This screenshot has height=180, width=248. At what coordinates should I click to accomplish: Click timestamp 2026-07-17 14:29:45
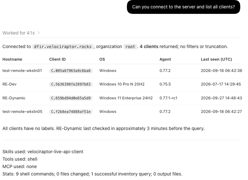[221, 84]
